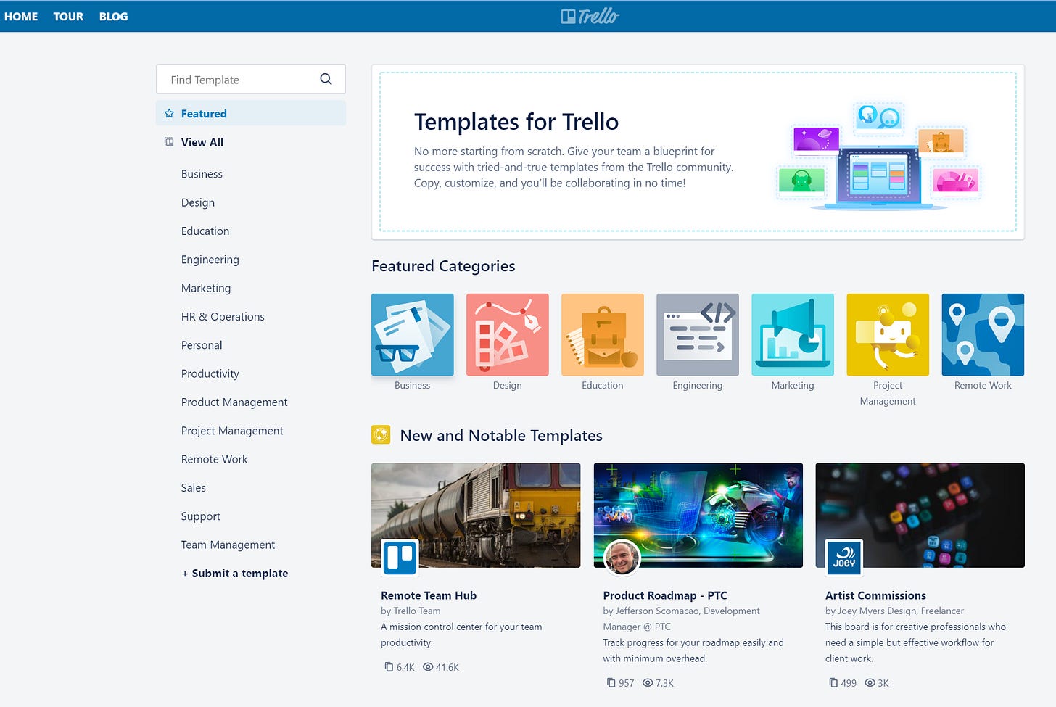Click the text "by Trello Team"
Viewport: 1056px width, 707px height.
pyautogui.click(x=411, y=611)
